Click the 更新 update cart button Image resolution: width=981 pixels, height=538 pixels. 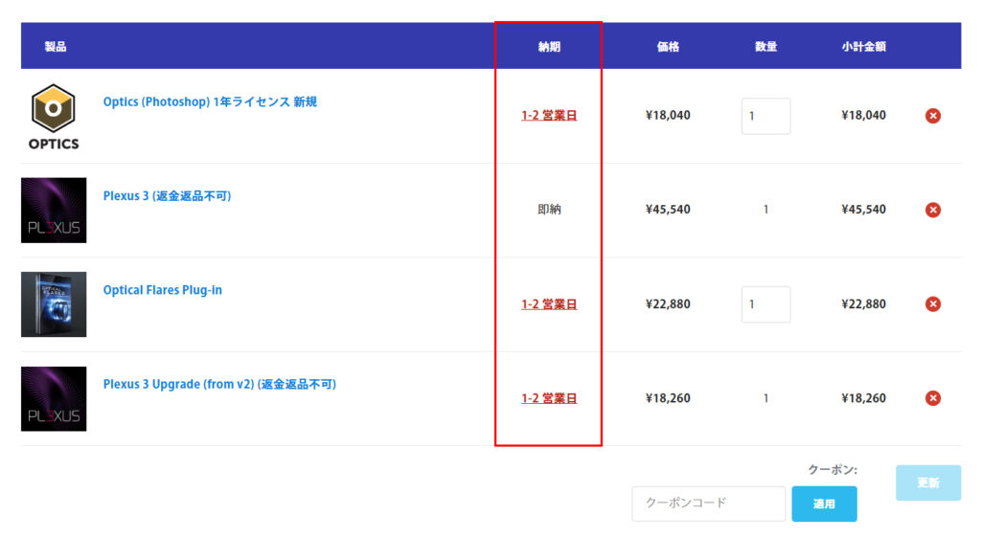tap(927, 482)
